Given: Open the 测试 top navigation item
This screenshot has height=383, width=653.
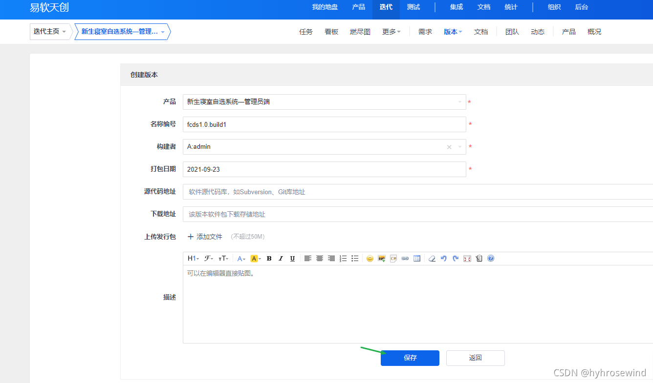Looking at the screenshot, I should [x=414, y=7].
